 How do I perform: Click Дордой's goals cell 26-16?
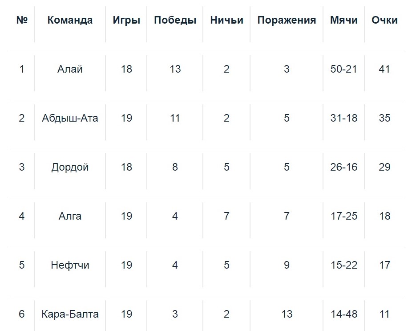click(x=344, y=167)
